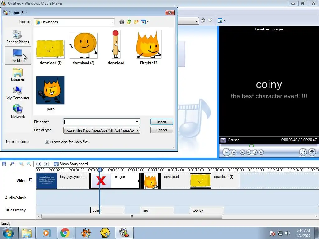
Task: Open Network in the sidebar
Action: (x=18, y=111)
